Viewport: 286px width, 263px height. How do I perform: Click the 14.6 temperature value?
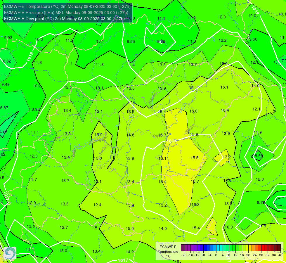130,135
